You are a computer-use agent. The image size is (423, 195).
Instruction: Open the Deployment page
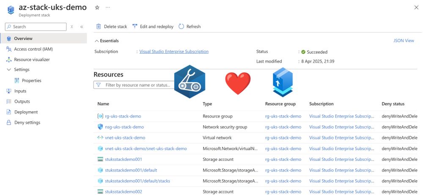tap(26, 112)
